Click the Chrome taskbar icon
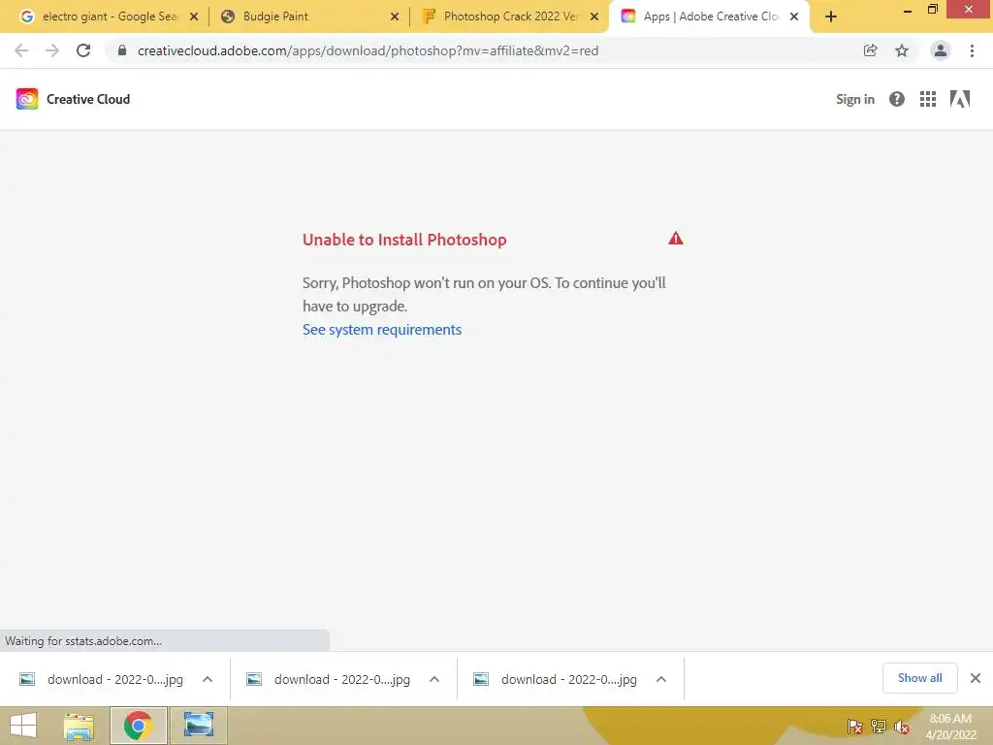 138,726
